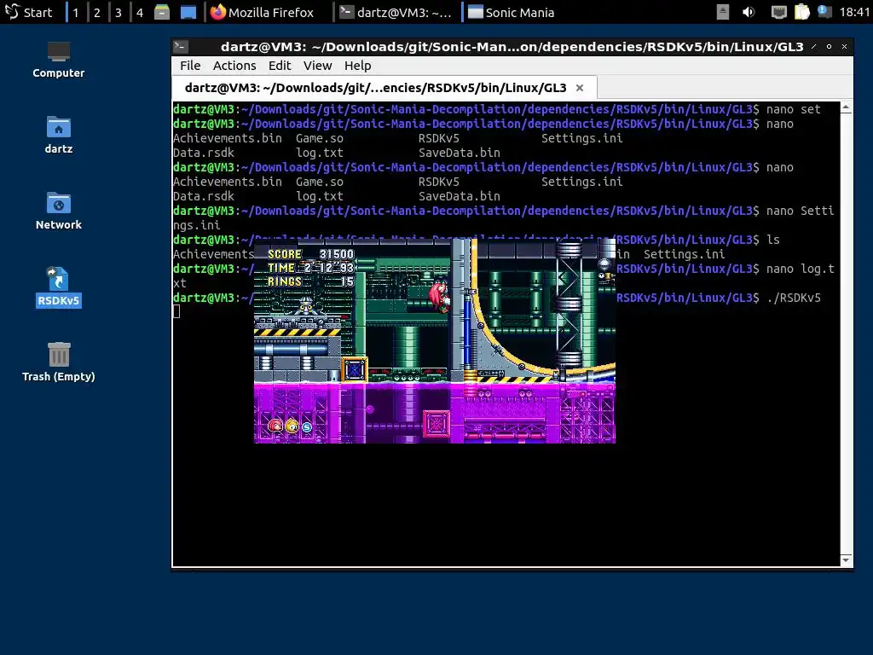The width and height of the screenshot is (873, 655).
Task: Click the terminal scrollbar up arrow
Action: 846,107
